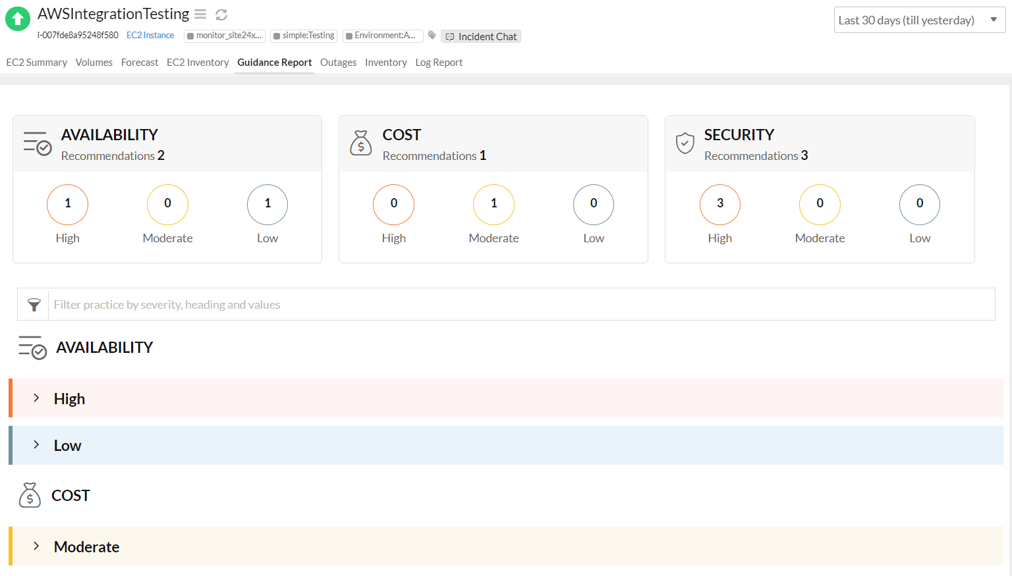Click Availability Moderate count circle
1012x576 pixels.
pyautogui.click(x=167, y=204)
